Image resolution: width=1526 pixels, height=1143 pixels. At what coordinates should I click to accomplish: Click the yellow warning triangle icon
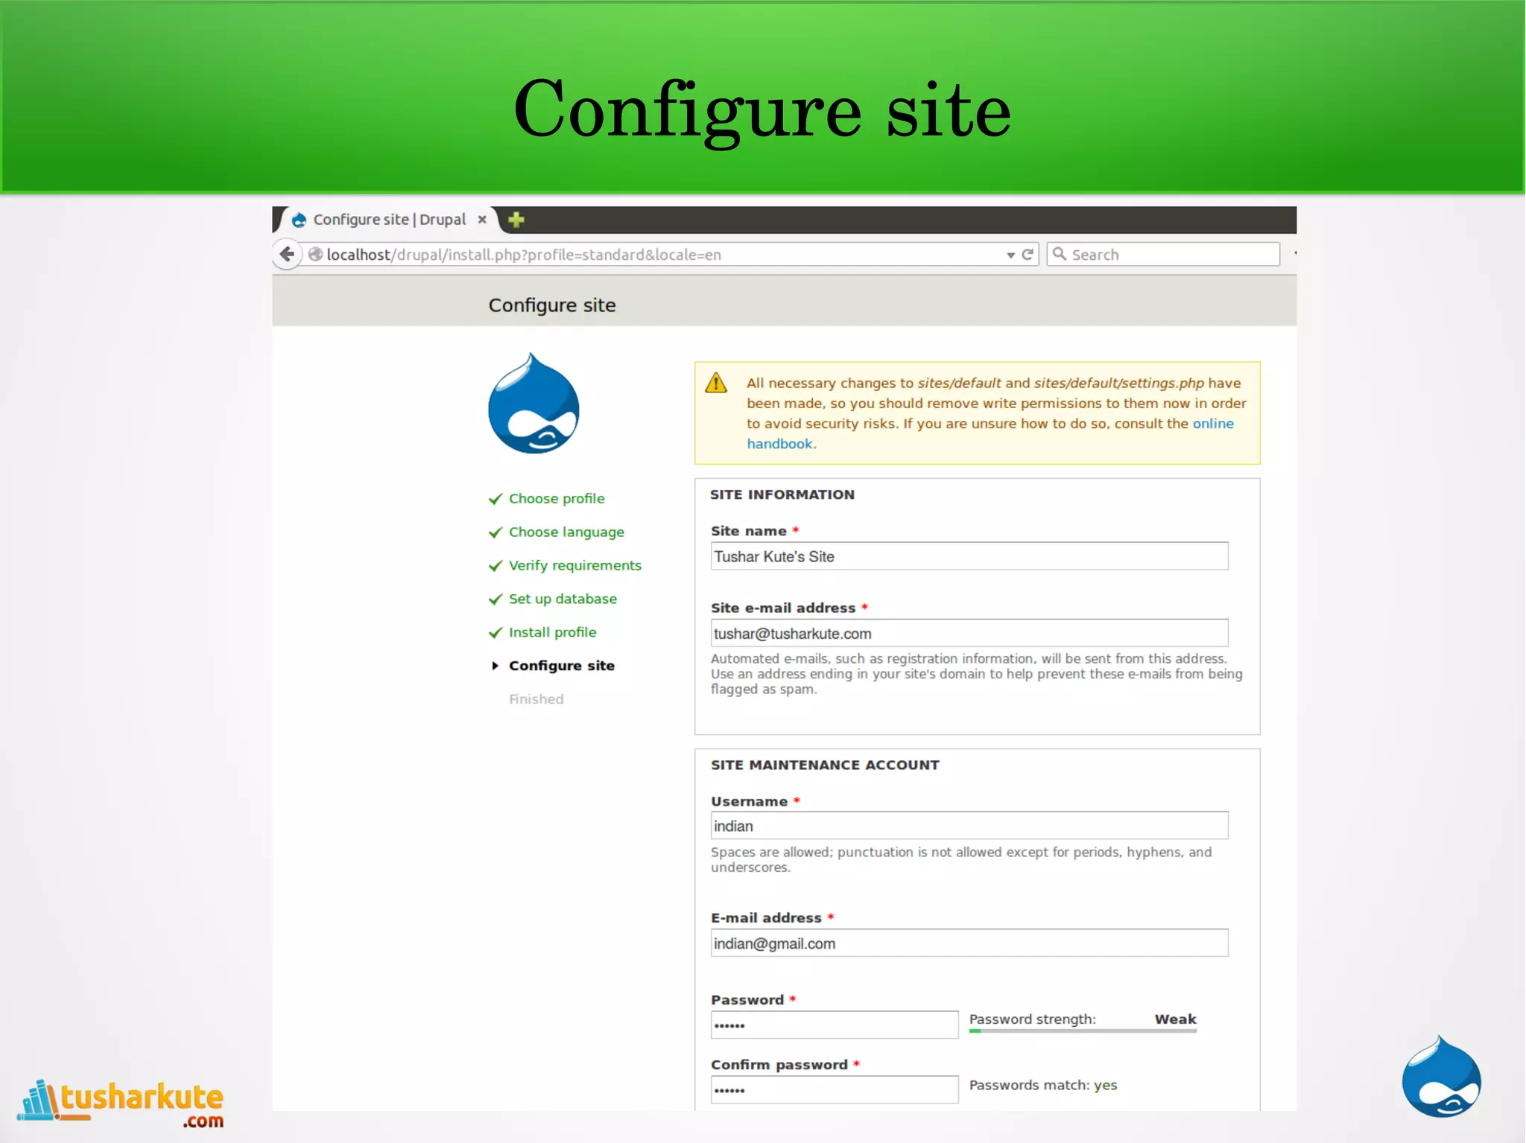tap(716, 383)
